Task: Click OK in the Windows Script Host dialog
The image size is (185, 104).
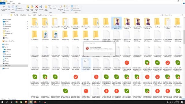Action: pos(110,54)
